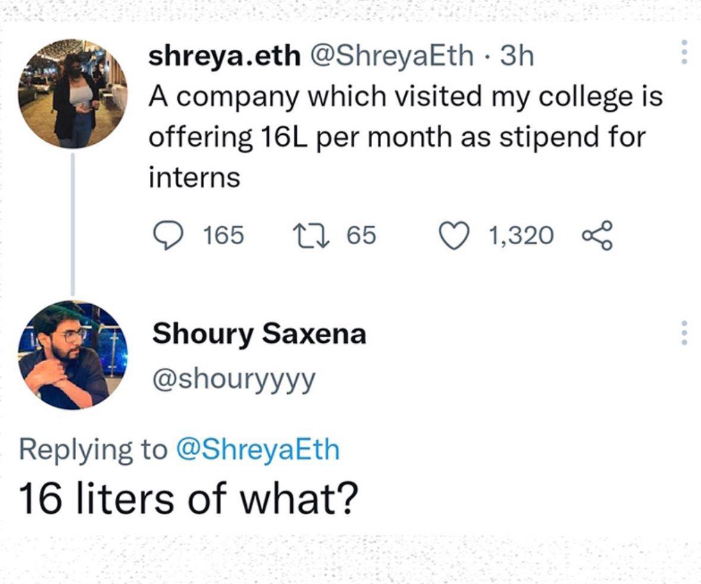Open shreya.eth's profile picture

73,95
